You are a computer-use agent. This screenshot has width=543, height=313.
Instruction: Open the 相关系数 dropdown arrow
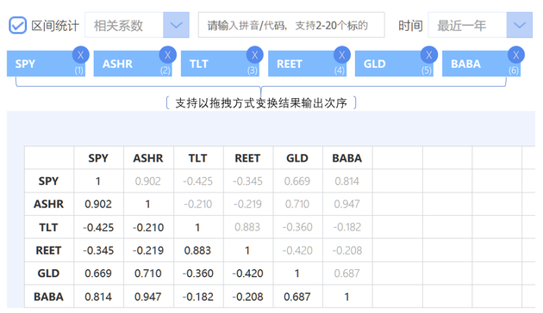176,25
